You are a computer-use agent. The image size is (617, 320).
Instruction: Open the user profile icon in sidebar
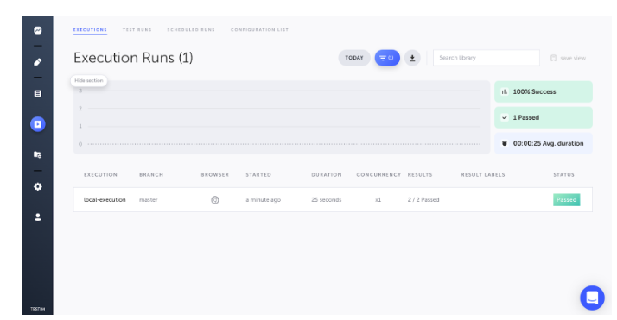tap(38, 217)
